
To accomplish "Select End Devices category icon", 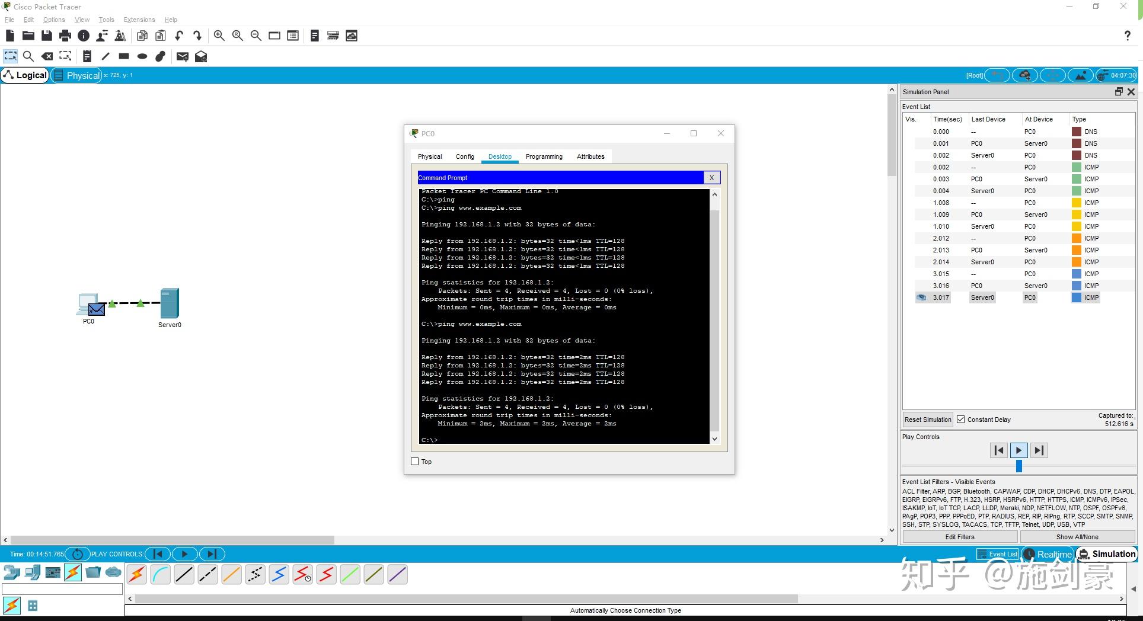I will 33,572.
